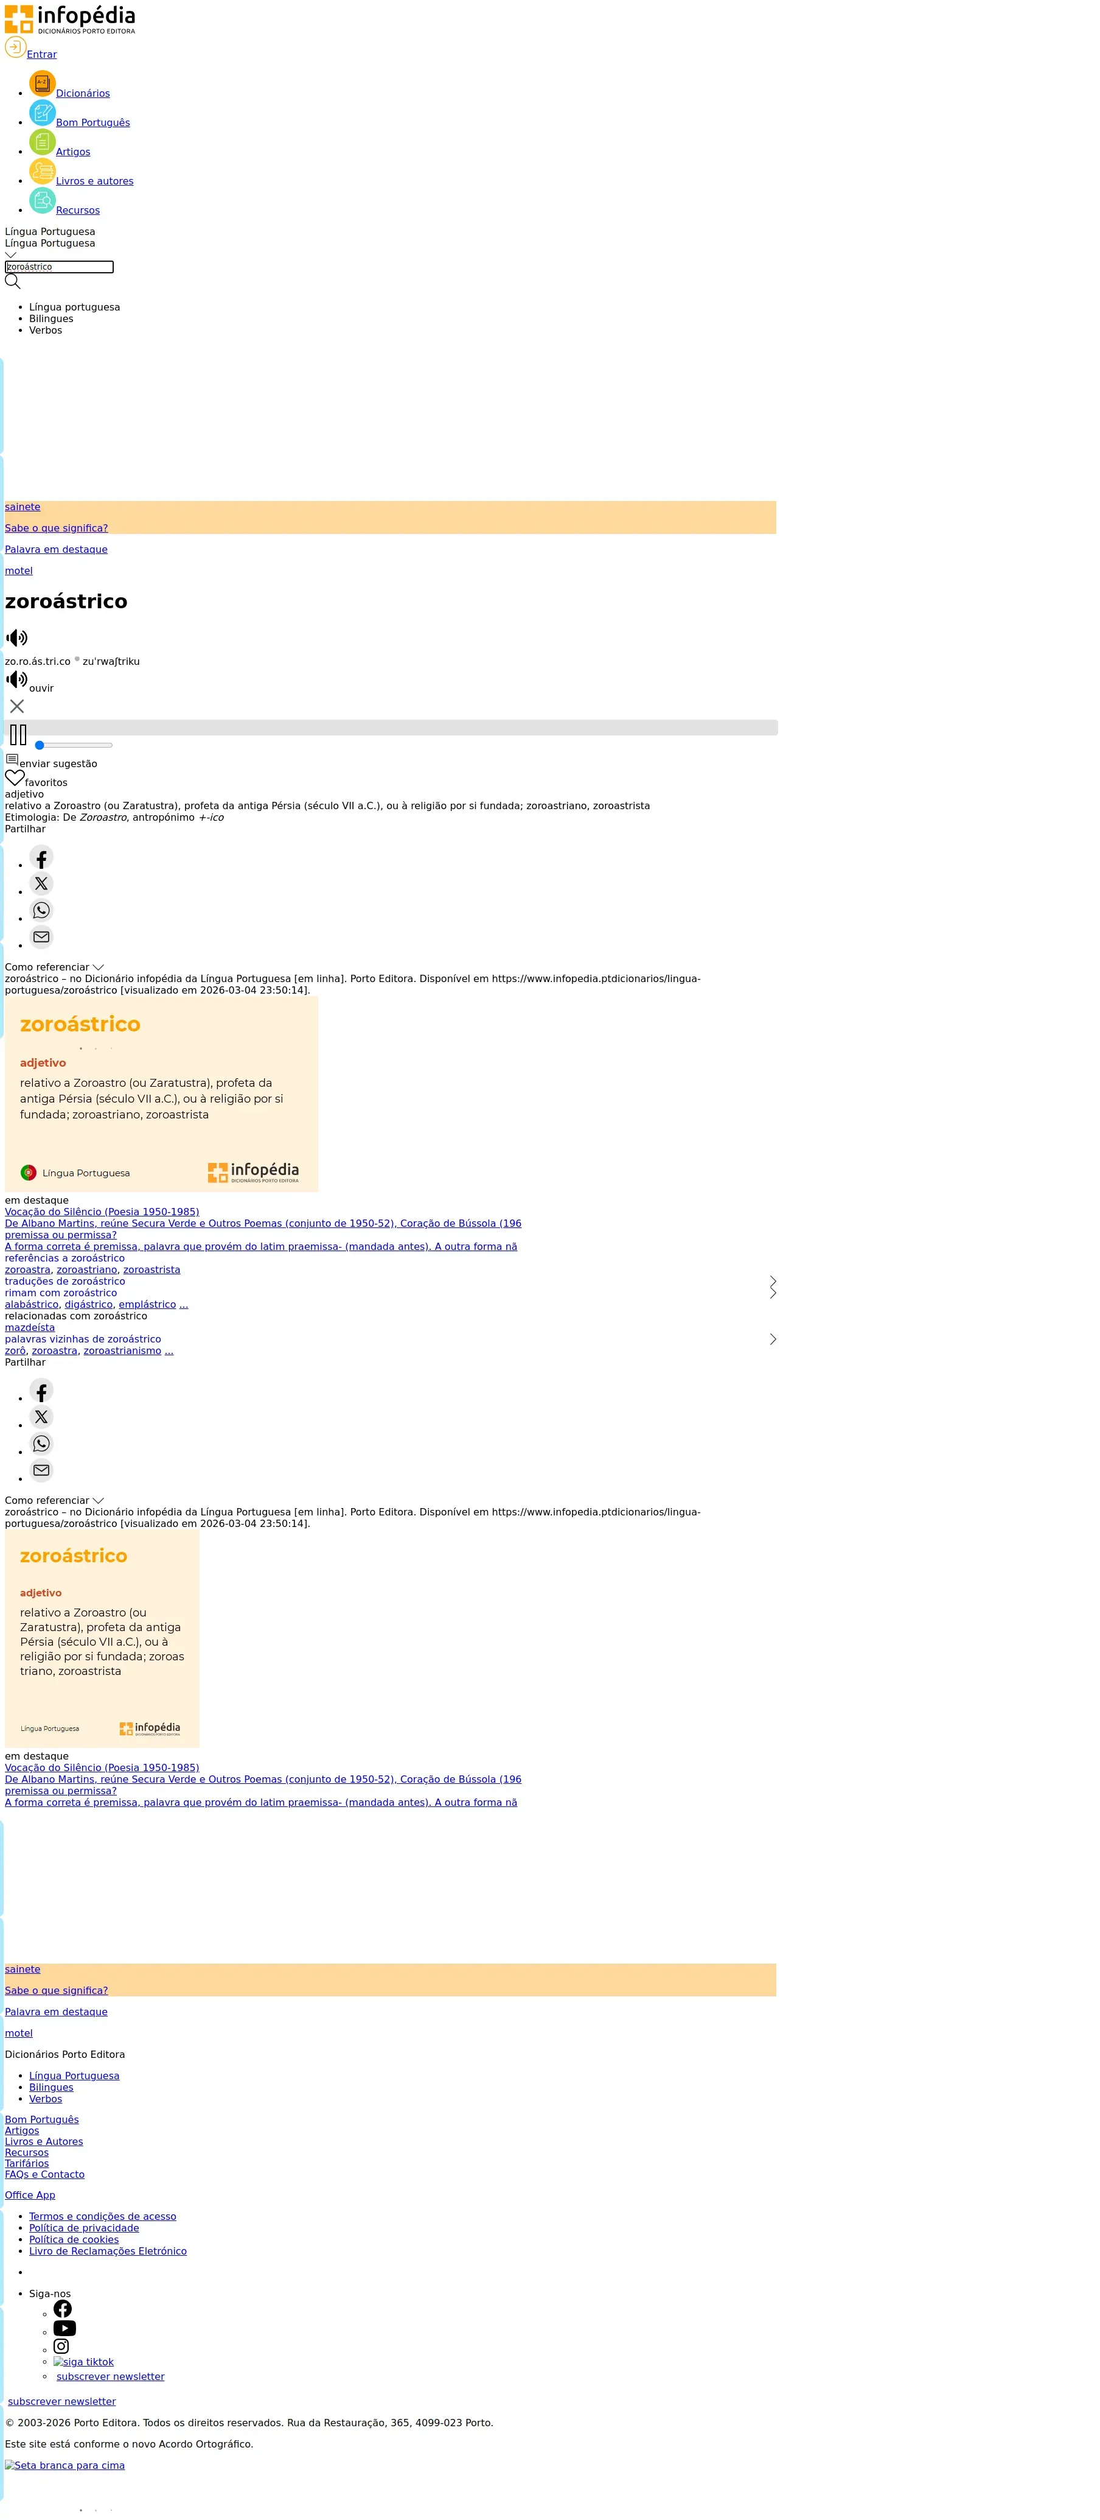Screen dimensions: 1100x2520
Task: Click the enviar sugestão comment icon
Action: point(12,760)
